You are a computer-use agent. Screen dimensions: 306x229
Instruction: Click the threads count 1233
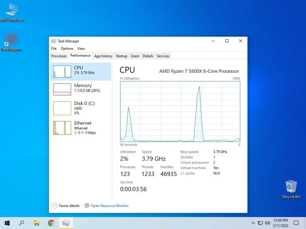point(148,174)
